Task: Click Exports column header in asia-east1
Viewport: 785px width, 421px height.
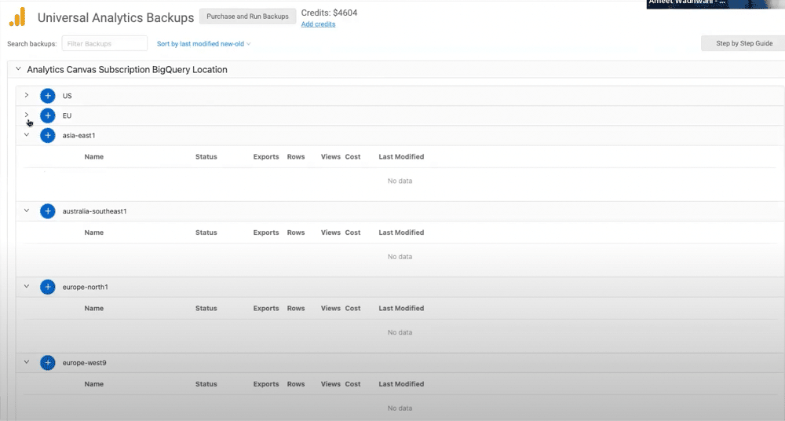Action: 266,157
